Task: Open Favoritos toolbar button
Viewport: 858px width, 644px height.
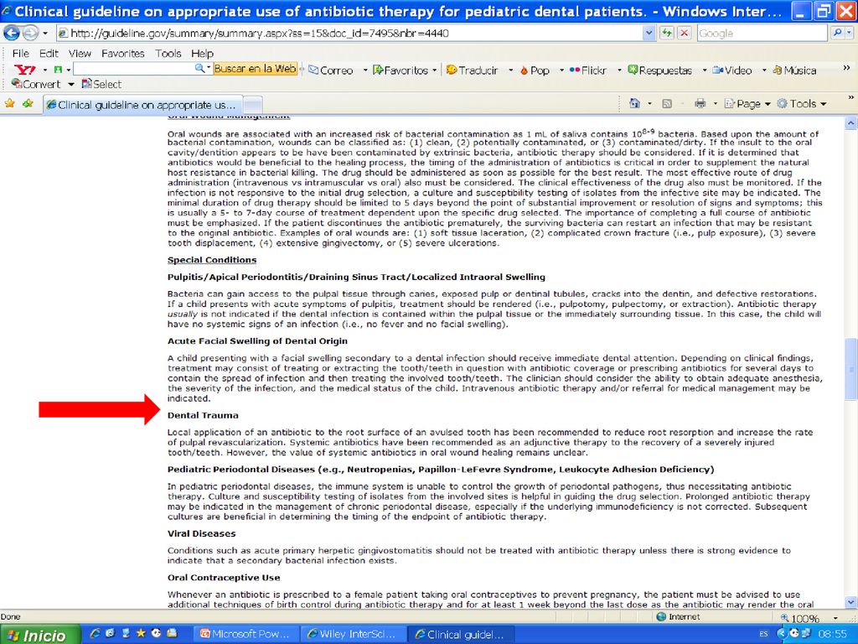Action: [x=401, y=70]
